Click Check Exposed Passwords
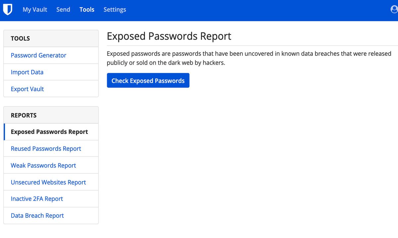 148,80
